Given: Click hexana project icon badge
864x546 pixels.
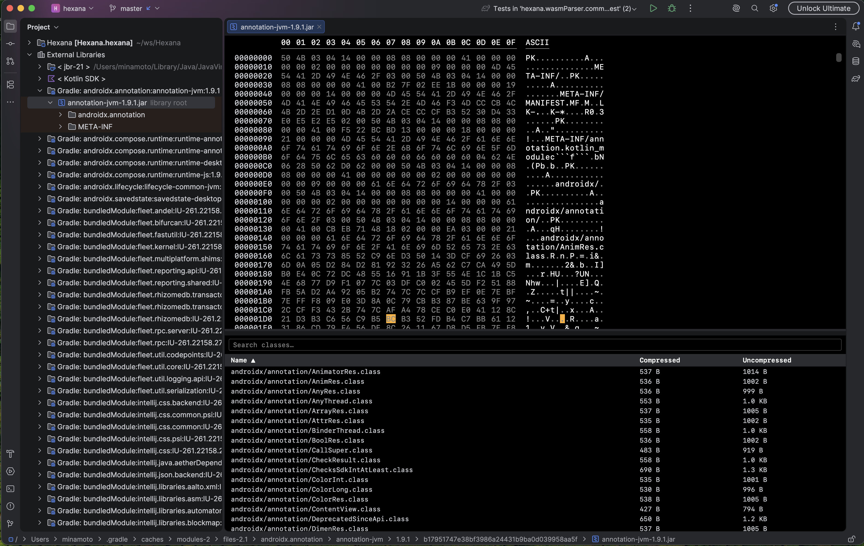Looking at the screenshot, I should tap(56, 8).
